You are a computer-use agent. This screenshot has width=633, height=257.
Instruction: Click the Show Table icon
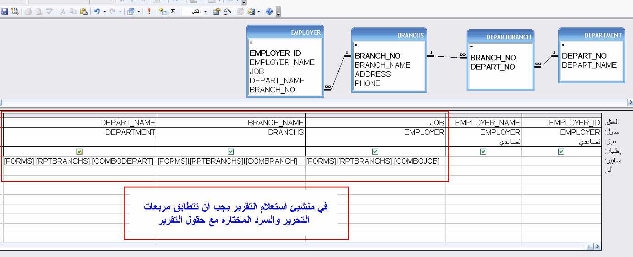(x=162, y=11)
